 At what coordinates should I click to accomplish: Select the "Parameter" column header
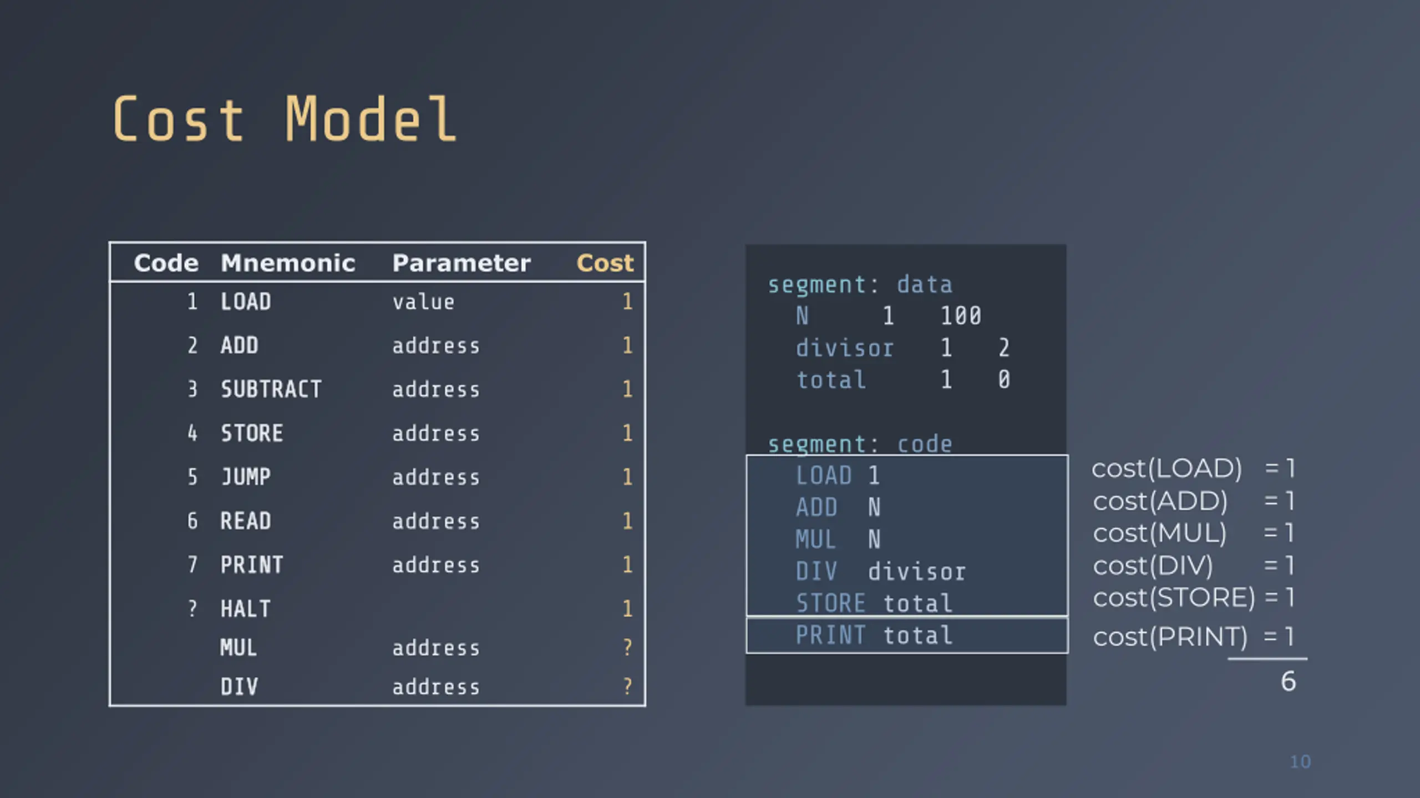coord(461,263)
